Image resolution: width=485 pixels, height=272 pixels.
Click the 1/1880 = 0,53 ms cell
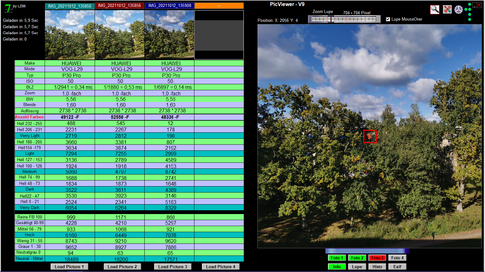[x=120, y=87]
